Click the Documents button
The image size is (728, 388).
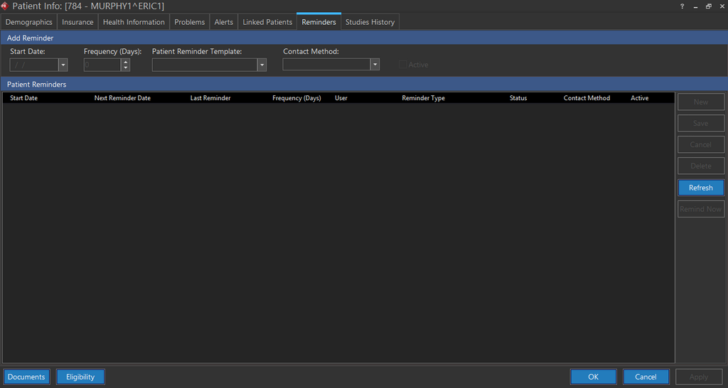click(26, 377)
